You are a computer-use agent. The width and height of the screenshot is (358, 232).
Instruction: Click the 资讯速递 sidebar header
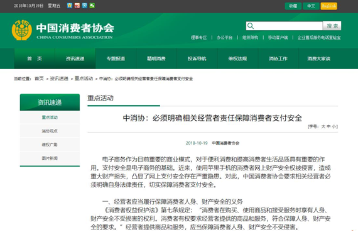(x=50, y=102)
